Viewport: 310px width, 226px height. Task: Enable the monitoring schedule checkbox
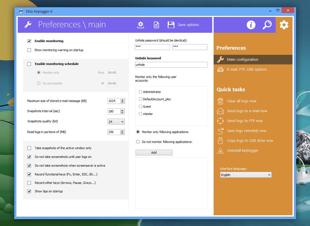[29, 64]
